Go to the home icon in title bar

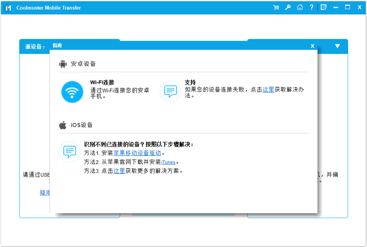click(299, 7)
